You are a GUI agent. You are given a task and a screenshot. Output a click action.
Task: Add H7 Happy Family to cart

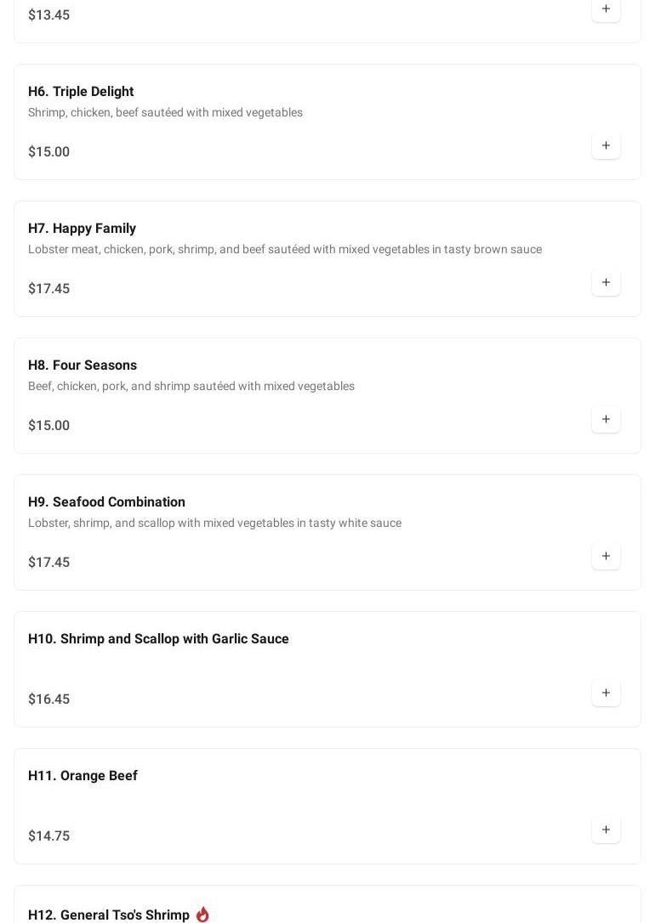tap(606, 283)
